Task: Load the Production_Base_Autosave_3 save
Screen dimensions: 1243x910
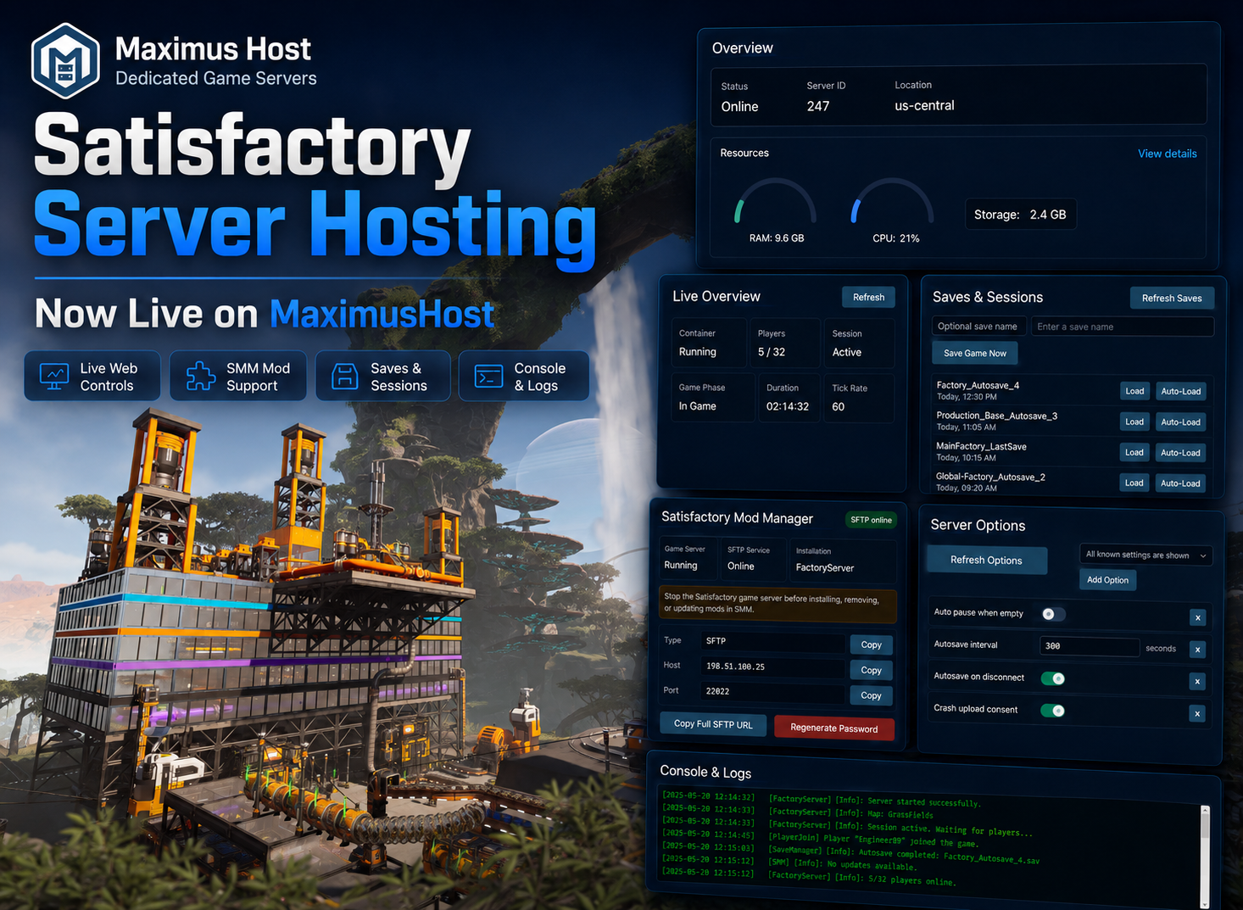Action: tap(1134, 422)
